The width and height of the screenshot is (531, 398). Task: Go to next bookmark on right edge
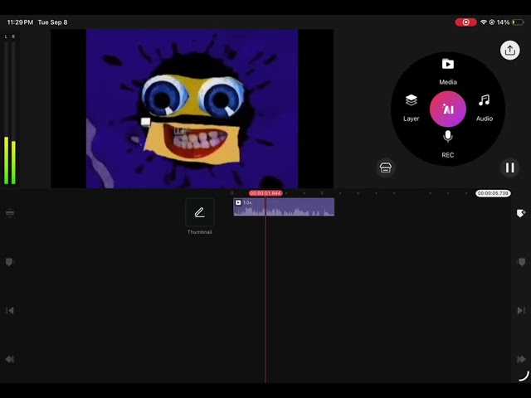point(522,262)
